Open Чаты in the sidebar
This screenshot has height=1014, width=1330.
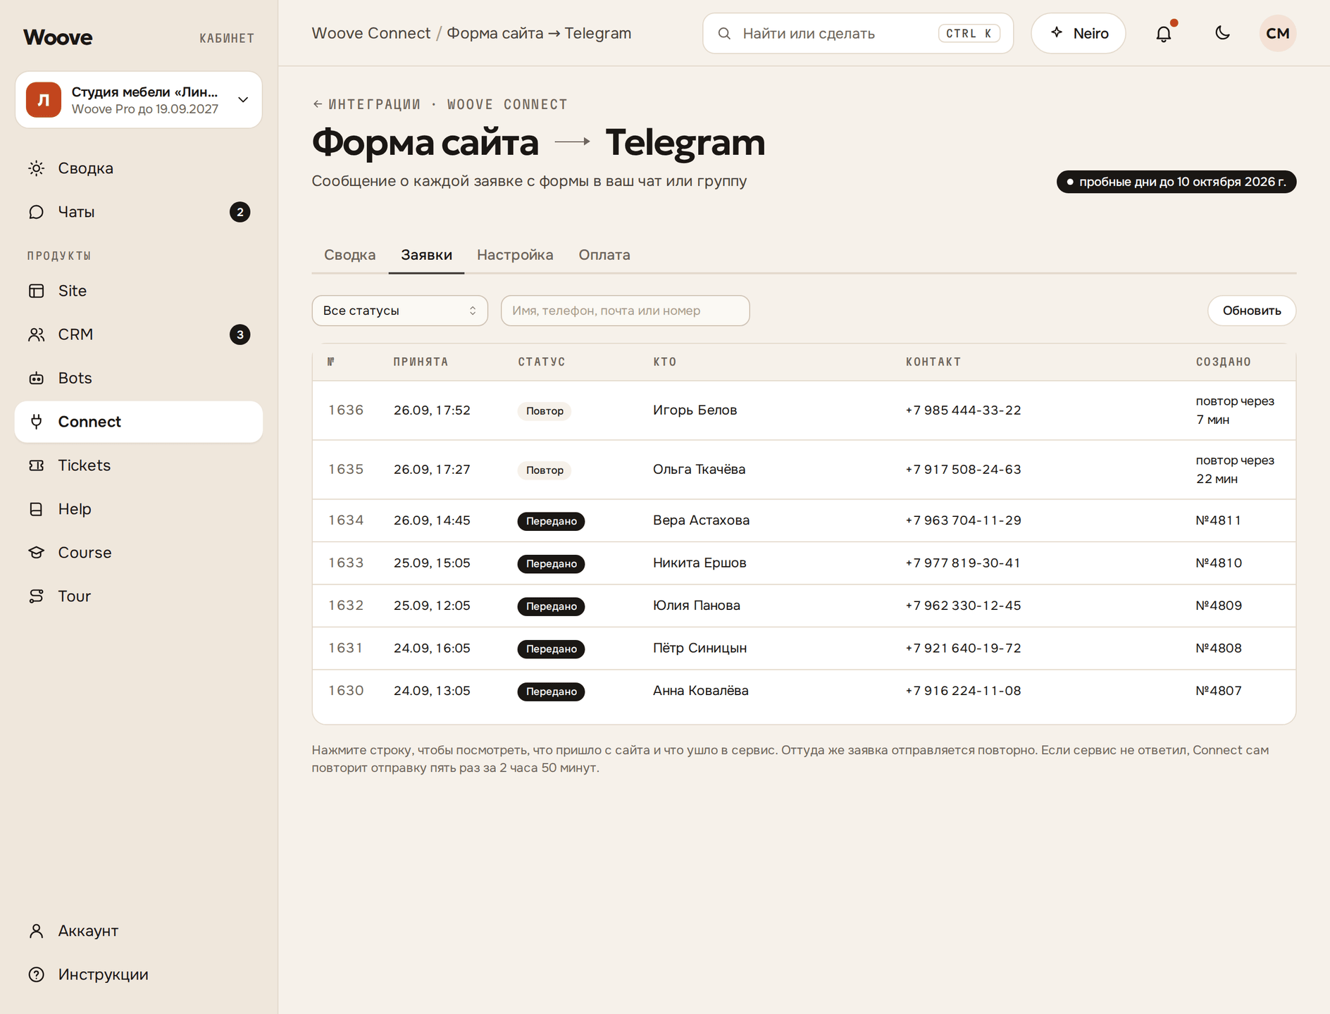(139, 212)
